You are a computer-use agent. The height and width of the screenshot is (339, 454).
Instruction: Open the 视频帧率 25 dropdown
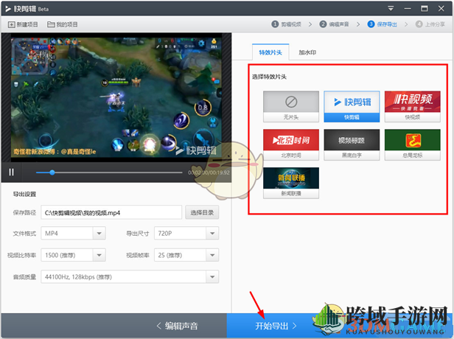click(x=186, y=255)
